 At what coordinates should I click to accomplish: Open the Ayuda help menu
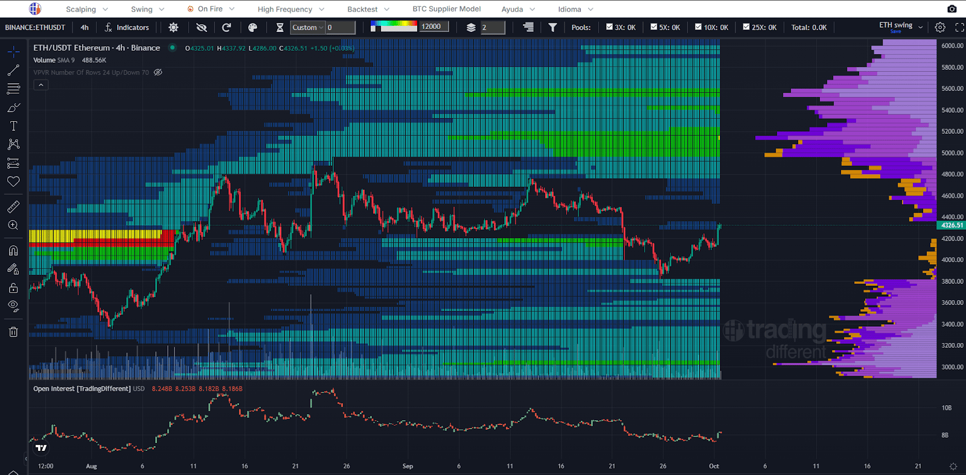[518, 9]
